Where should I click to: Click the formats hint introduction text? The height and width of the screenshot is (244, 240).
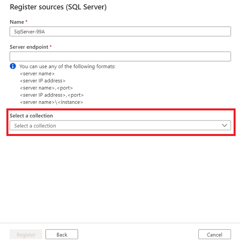tap(67, 66)
